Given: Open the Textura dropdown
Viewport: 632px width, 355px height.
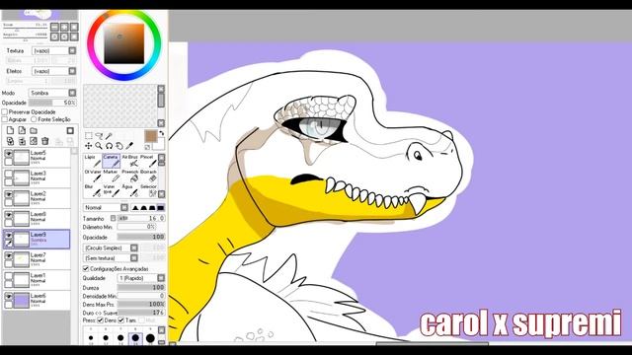Looking at the screenshot, I should [54, 50].
